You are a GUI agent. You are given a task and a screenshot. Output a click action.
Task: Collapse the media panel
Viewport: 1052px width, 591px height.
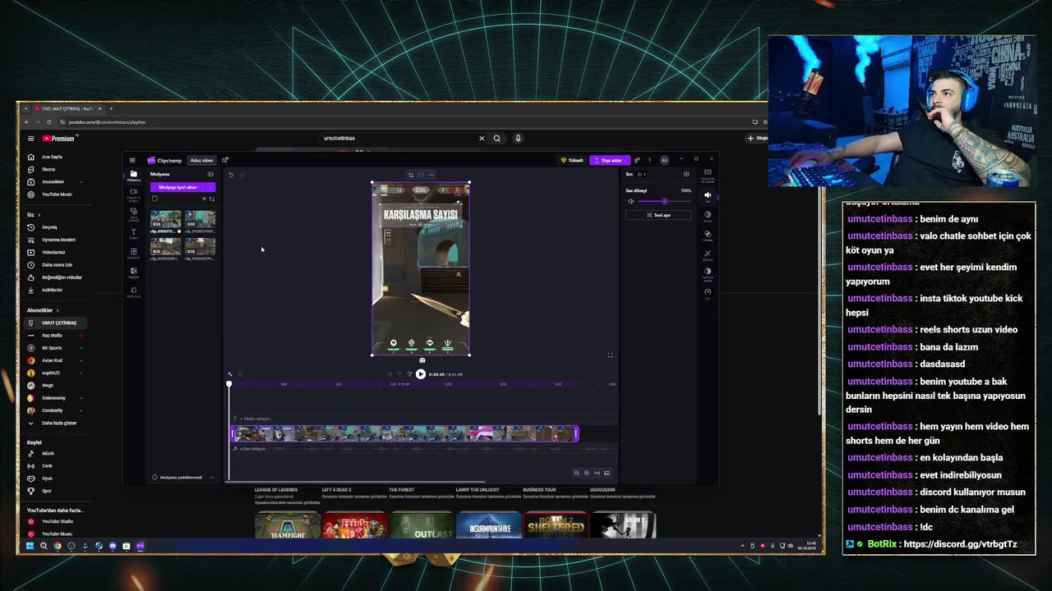coord(210,174)
